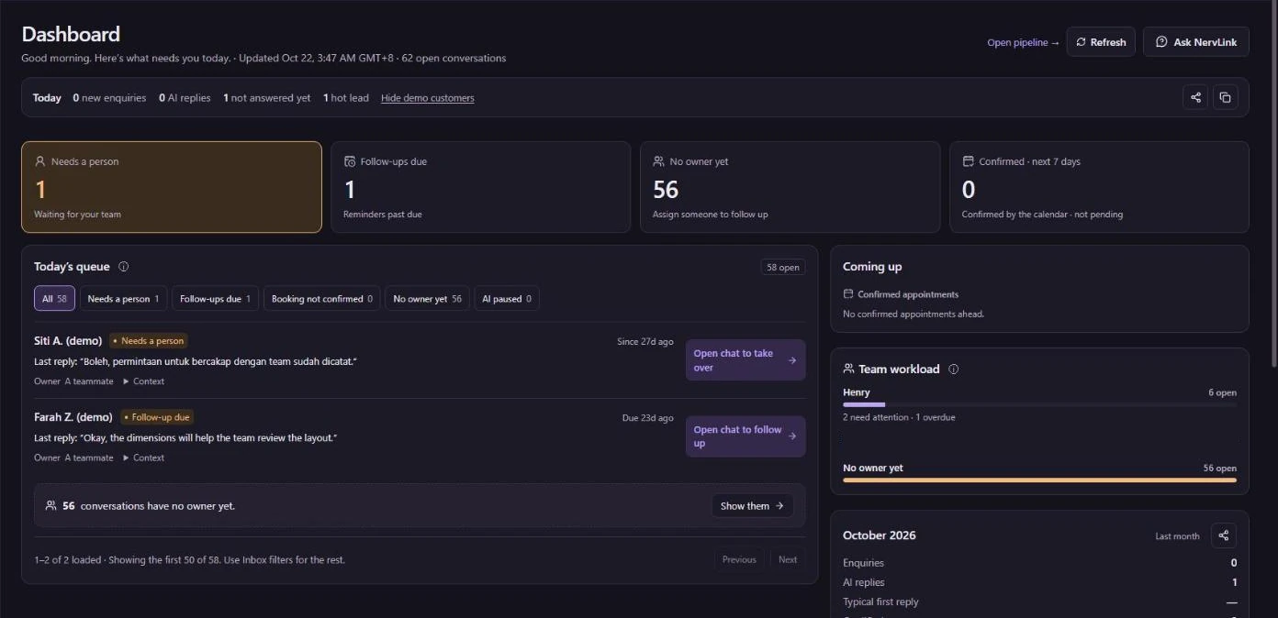
Task: Click the Enquiries row in October 2026
Action: coord(1039,563)
